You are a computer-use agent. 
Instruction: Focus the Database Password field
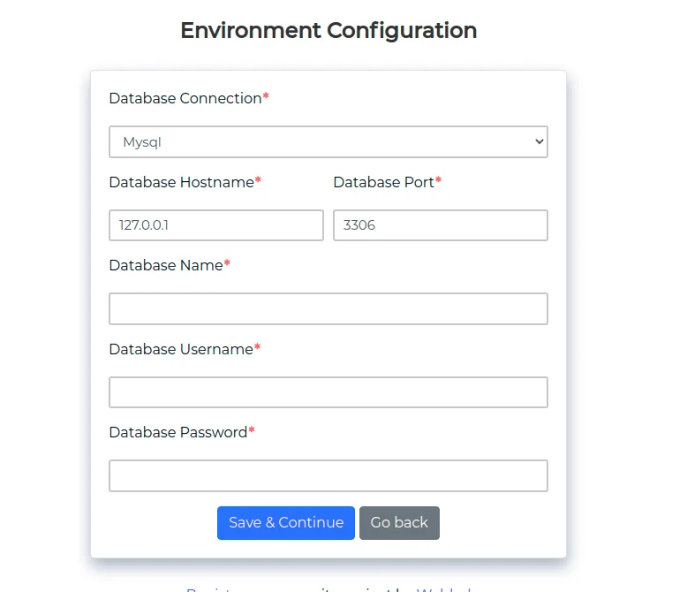pyautogui.click(x=328, y=475)
